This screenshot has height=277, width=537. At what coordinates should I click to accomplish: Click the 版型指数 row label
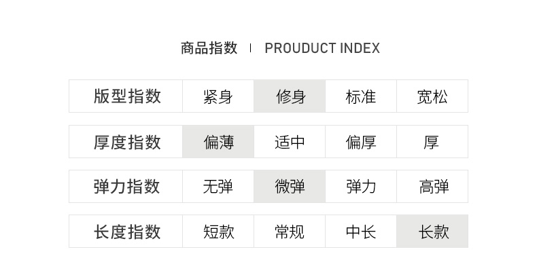coord(127,96)
